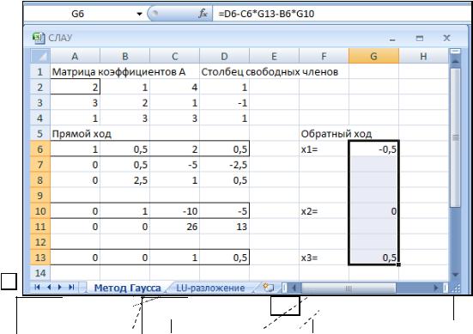The image size is (473, 334).
Task: Select row 14 header
Action: pos(40,273)
